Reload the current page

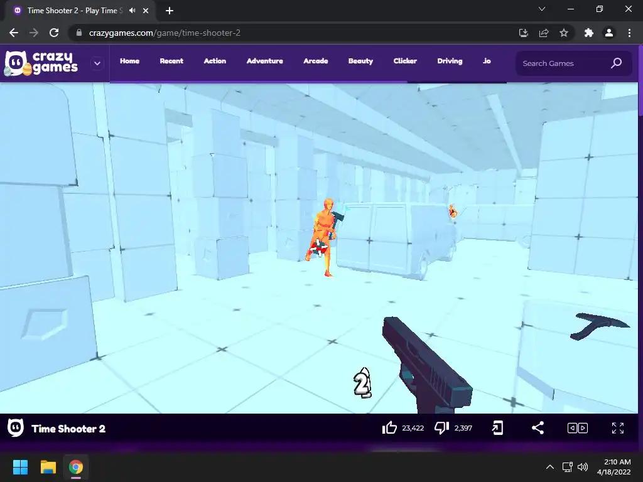pyautogui.click(x=54, y=33)
